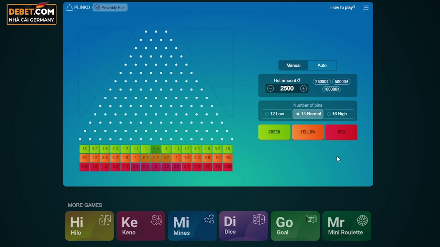
Task: Open the Hilo game tile
Action: click(89, 226)
